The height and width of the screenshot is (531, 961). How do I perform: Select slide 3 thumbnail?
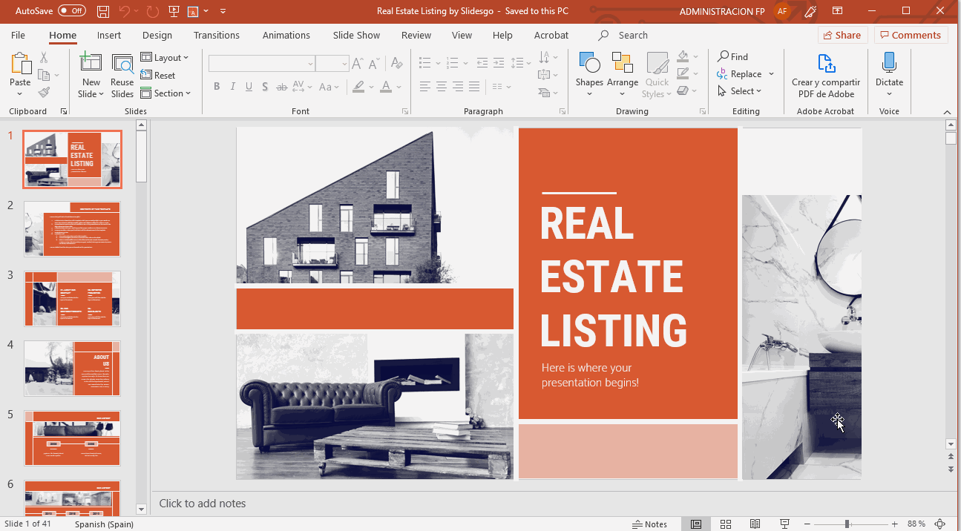[72, 298]
